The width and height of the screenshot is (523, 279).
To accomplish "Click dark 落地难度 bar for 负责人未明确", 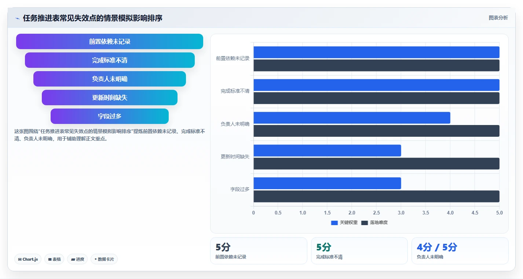I will tap(376, 131).
